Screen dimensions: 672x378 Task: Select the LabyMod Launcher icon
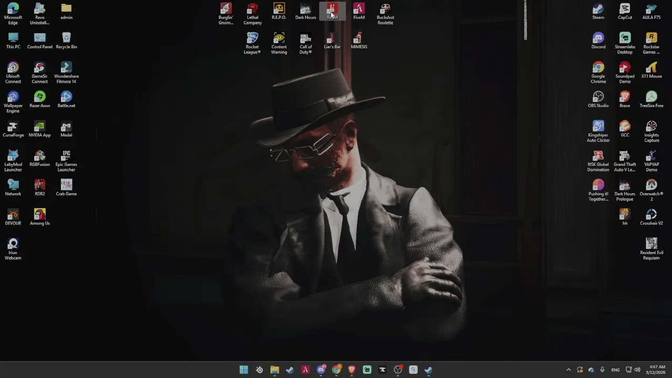tap(13, 161)
